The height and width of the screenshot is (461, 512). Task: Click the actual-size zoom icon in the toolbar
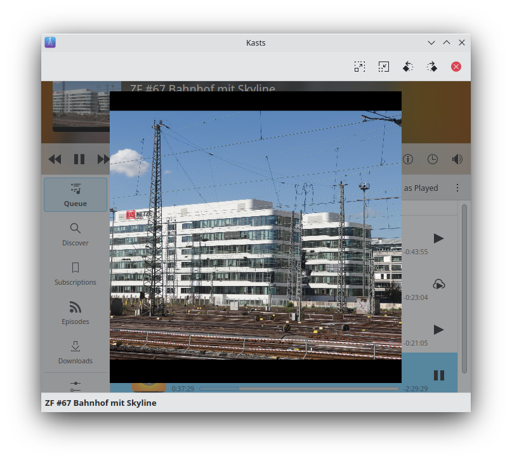[384, 67]
